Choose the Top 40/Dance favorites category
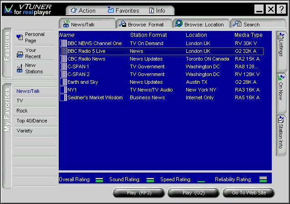This screenshot has height=204, width=290. 32,121
